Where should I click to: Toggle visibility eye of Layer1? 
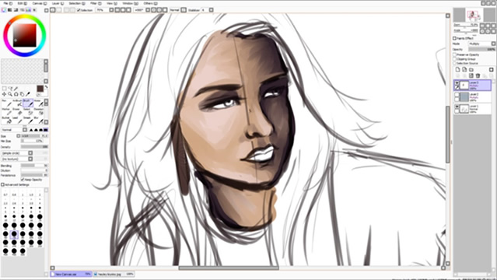[457, 107]
